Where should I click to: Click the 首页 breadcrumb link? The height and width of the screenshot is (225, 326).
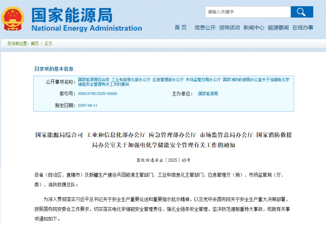(35, 44)
